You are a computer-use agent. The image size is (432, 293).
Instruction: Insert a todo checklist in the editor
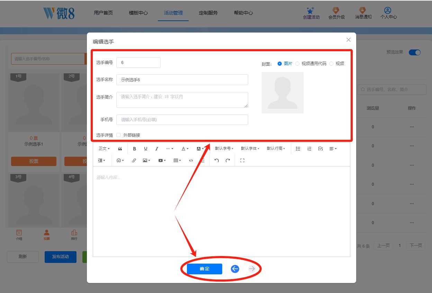(321, 149)
